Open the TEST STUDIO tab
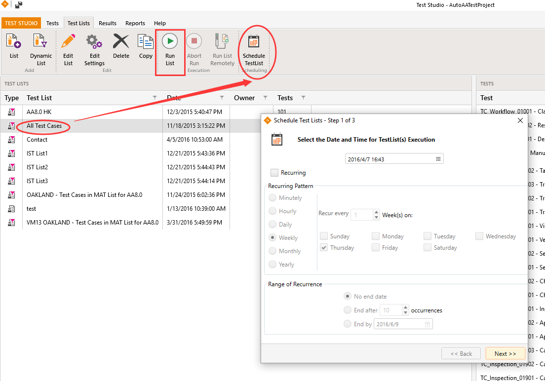Screen dimensions: 545x381 21,23
